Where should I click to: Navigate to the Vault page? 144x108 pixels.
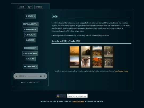(x=30, y=35)
